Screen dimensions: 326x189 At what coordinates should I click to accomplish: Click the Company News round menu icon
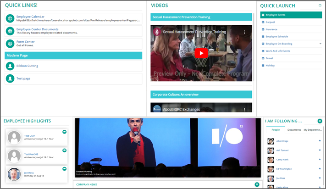pos(257,184)
